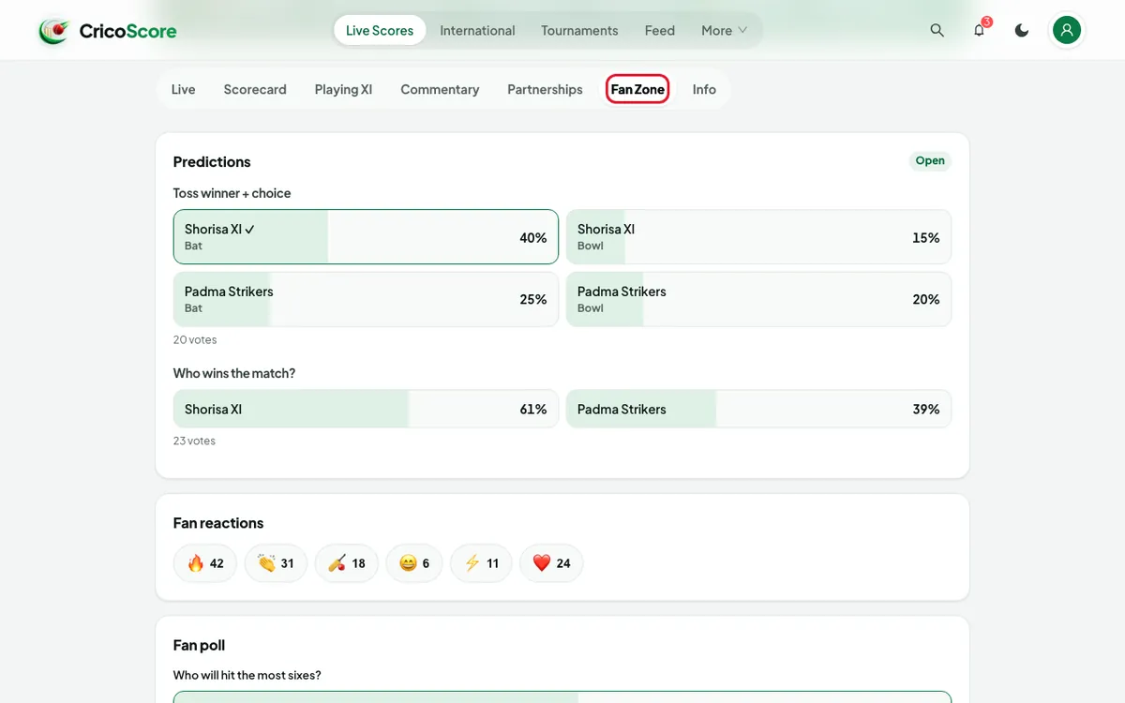React with the lightning bolt emoji

coord(481,563)
